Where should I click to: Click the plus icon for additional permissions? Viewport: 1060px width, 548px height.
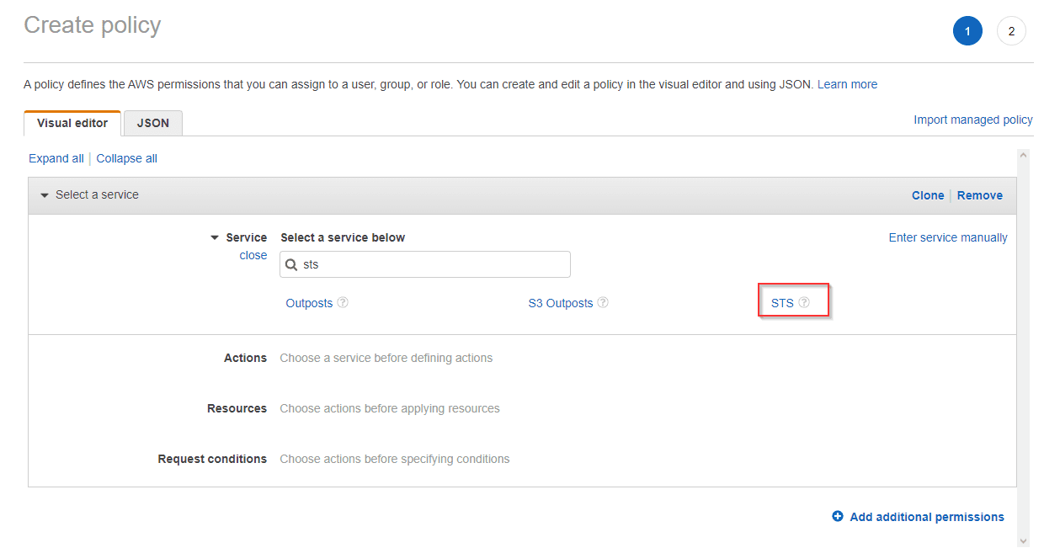pyautogui.click(x=838, y=517)
